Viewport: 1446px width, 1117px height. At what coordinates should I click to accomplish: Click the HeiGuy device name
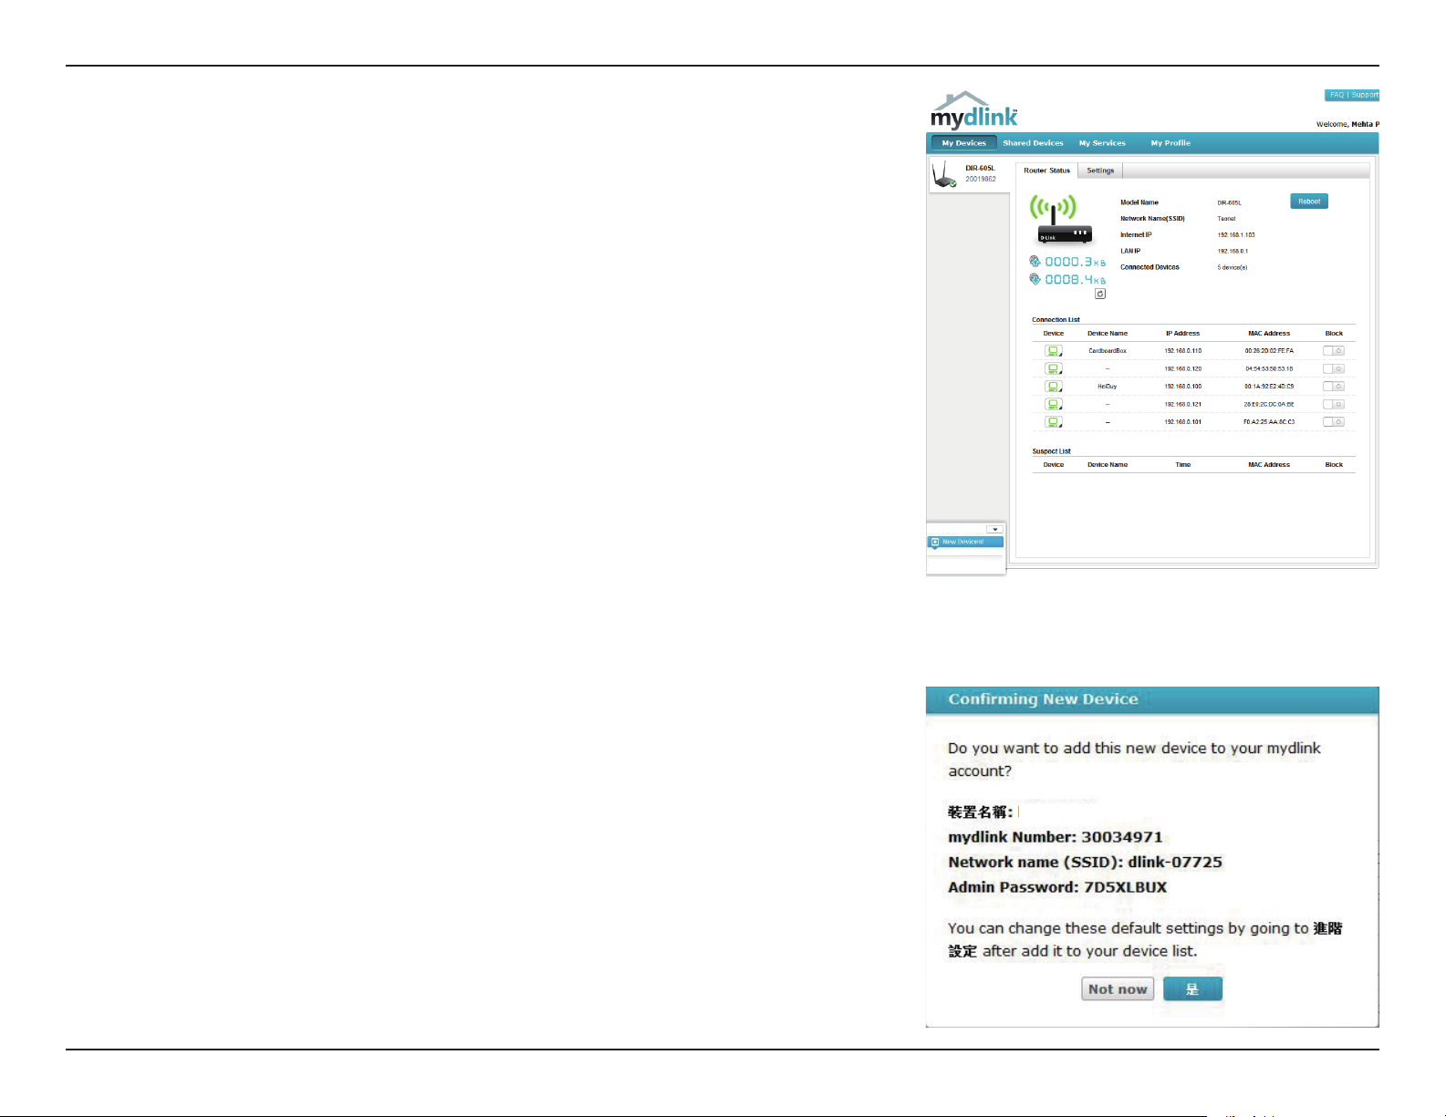click(1108, 387)
